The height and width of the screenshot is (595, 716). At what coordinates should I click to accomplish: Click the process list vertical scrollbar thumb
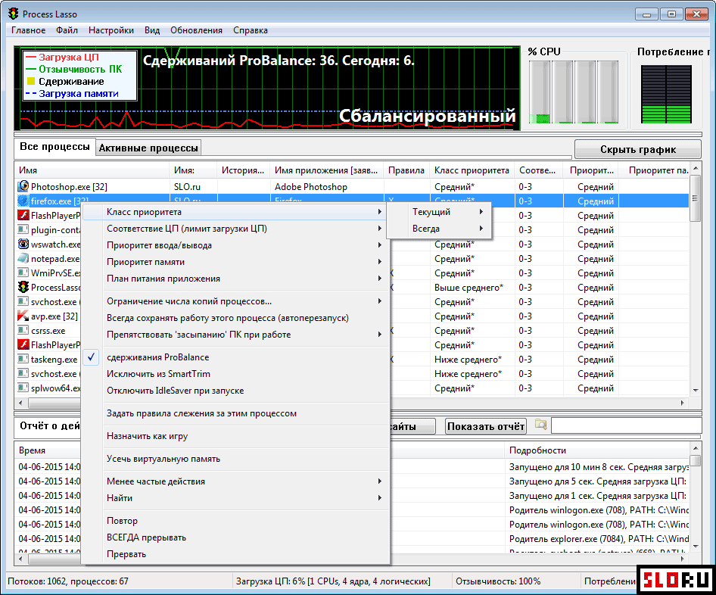click(x=695, y=198)
